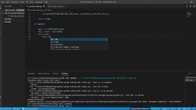This screenshot has height=110, width=196.
Task: Click the feedback icon at the status bar end
Action: click(194, 109)
